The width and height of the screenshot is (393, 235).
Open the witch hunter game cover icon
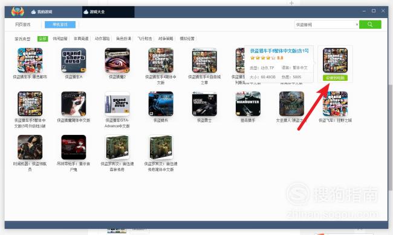[292, 104]
